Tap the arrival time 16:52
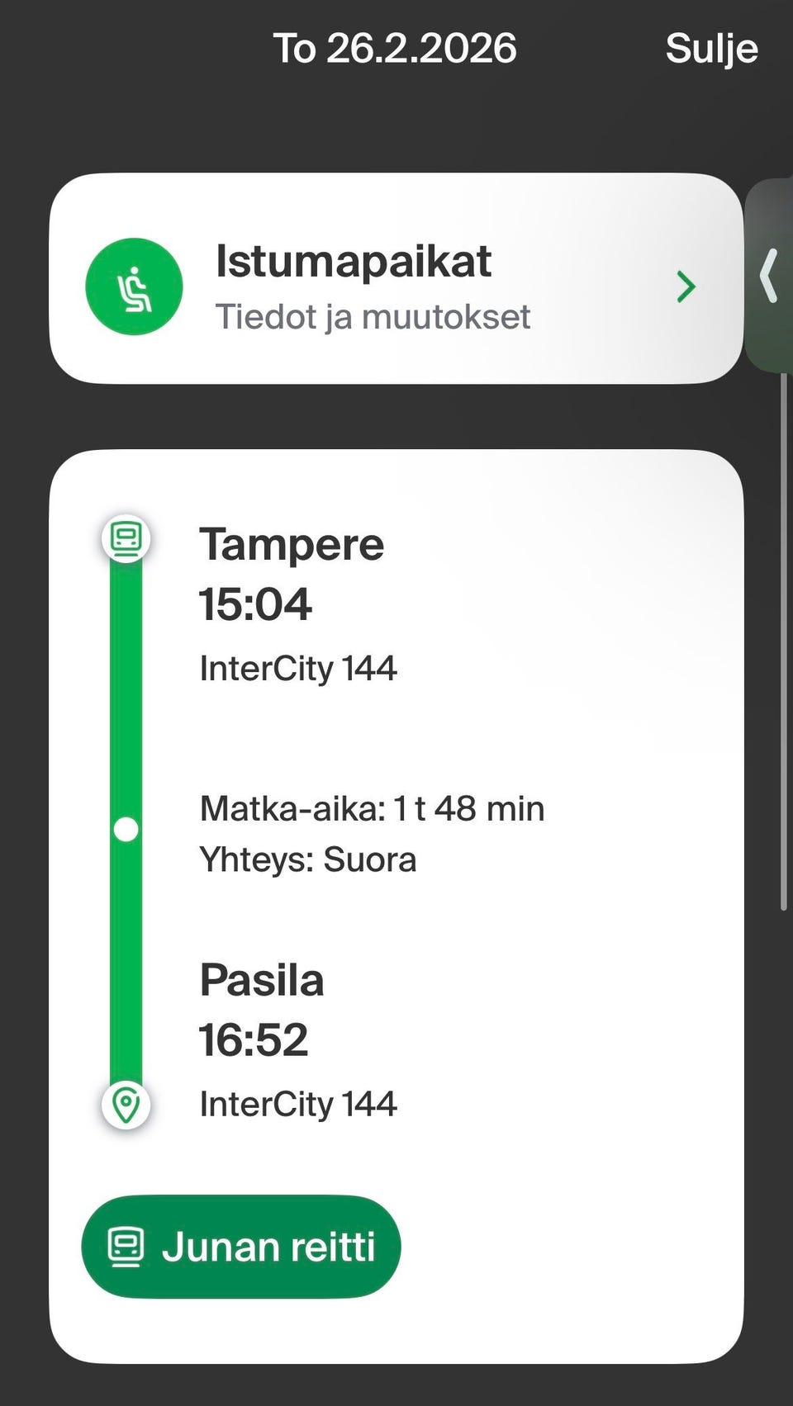 pos(254,1040)
